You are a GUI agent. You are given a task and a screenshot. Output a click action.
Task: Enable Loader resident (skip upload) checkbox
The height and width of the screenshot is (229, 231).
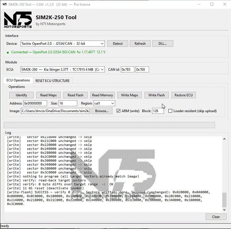[170, 111]
